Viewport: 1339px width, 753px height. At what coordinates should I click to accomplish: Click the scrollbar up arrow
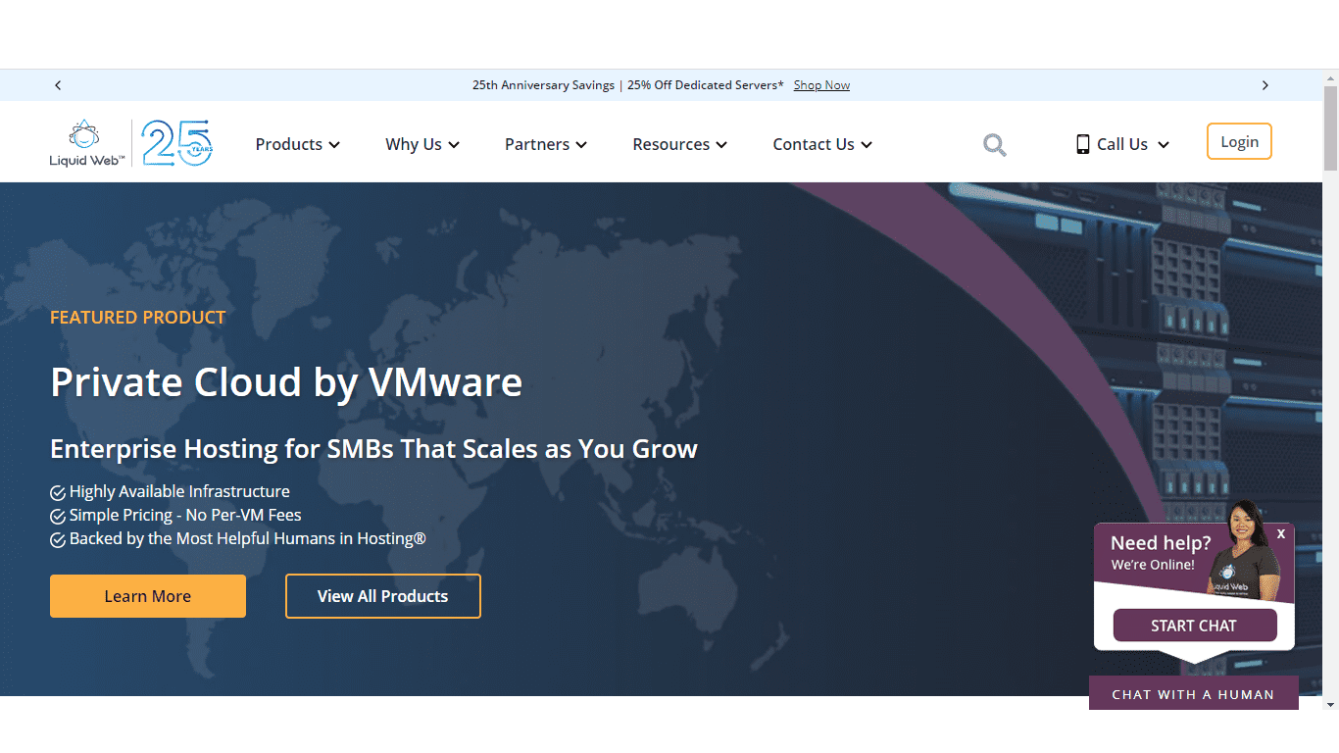tap(1330, 76)
